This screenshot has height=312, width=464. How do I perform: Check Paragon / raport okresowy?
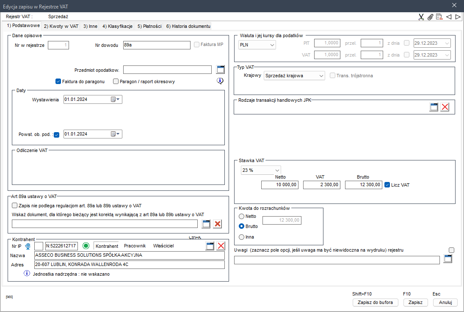tap(116, 81)
